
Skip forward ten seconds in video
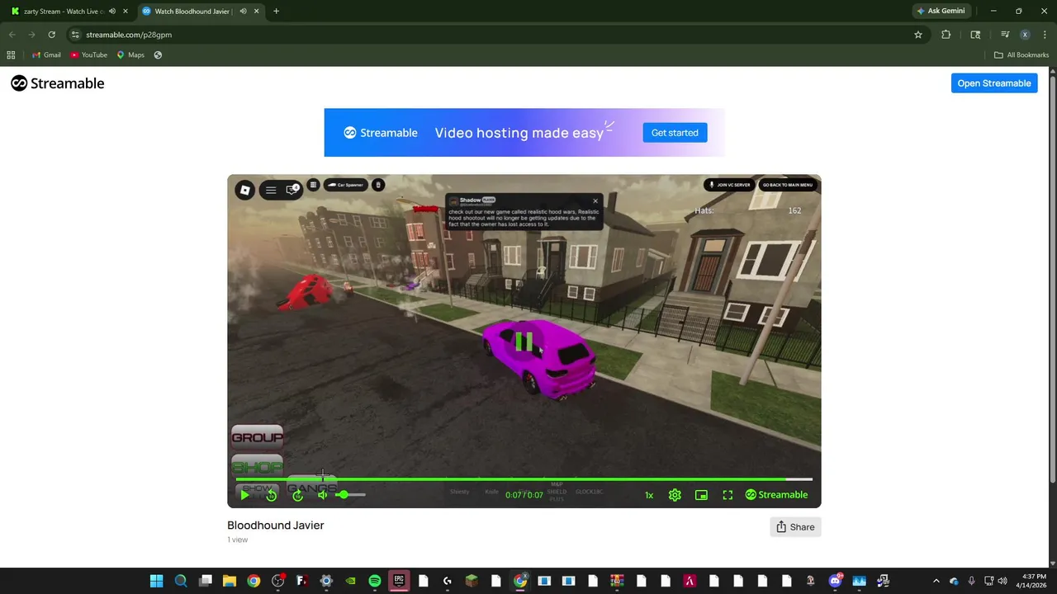297,495
